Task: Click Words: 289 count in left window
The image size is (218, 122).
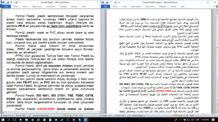Action: point(20,115)
